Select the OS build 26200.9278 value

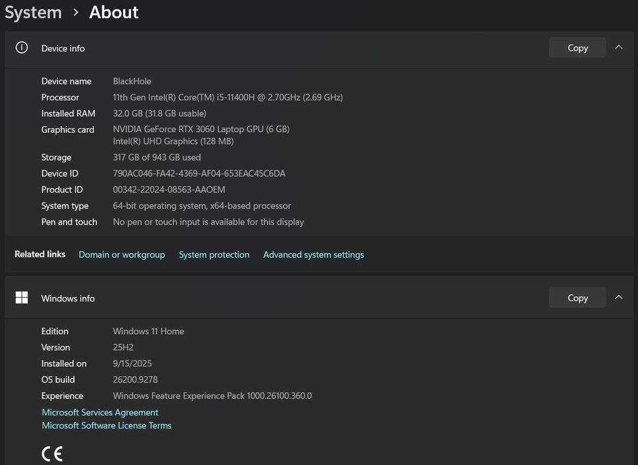click(x=135, y=379)
